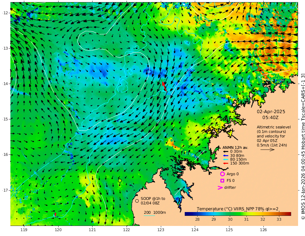Click the magenta drifter chevron symbol
Image resolution: width=305 pixels, height=236 pixels.
tap(220, 187)
